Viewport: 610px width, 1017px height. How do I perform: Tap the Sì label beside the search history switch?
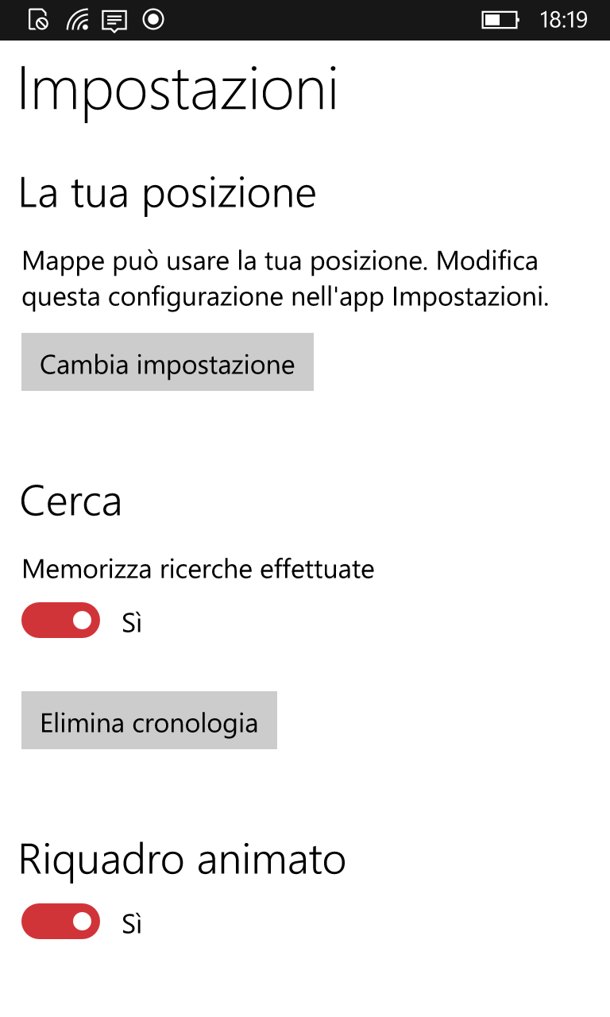pos(132,623)
